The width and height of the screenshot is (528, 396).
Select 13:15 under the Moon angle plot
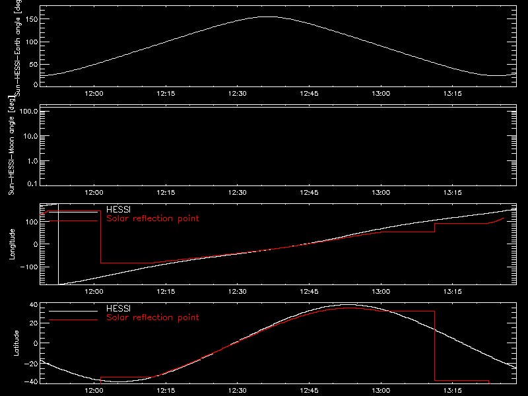pos(453,193)
